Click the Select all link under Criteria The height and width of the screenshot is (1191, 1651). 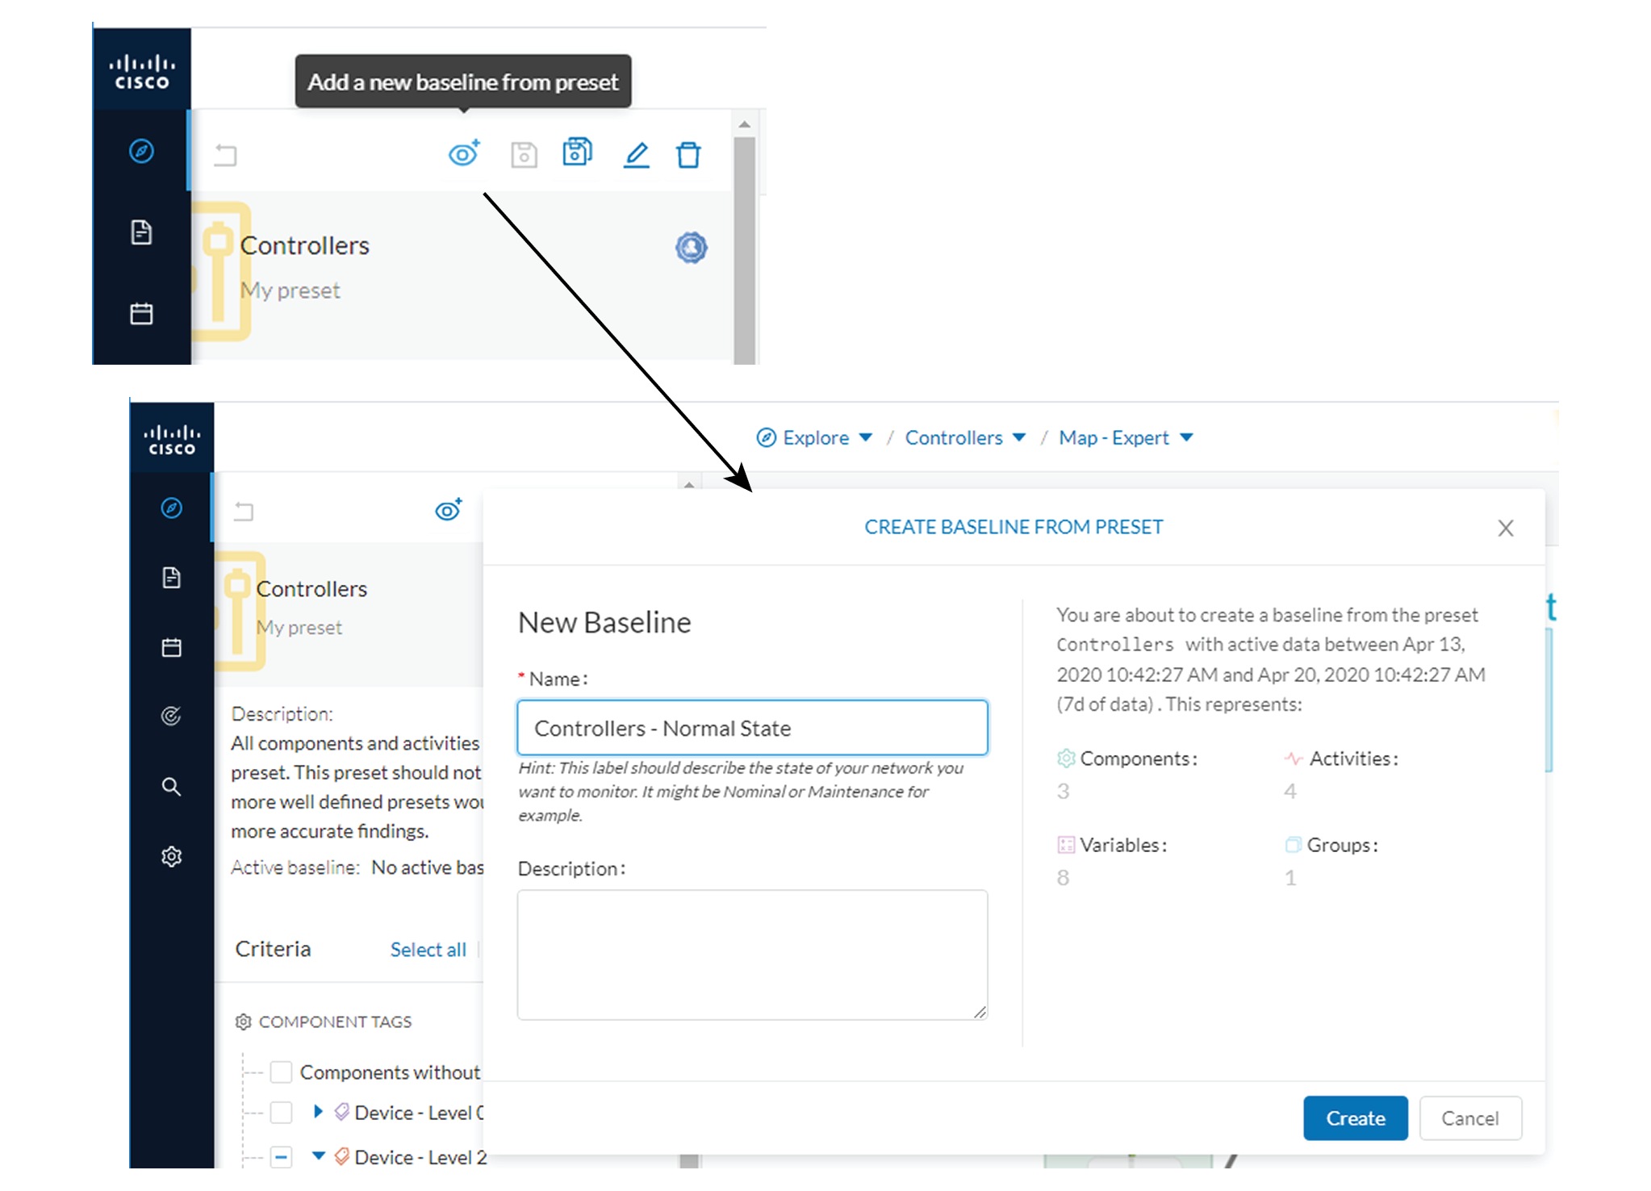click(x=428, y=949)
